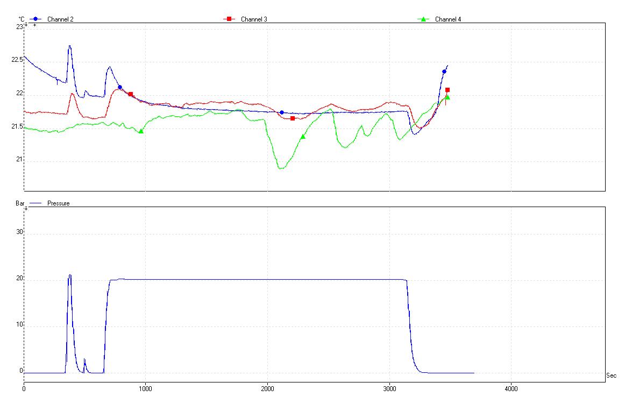The image size is (625, 397).
Task: Click the Bar pressure axis unit label
Action: [x=20, y=204]
